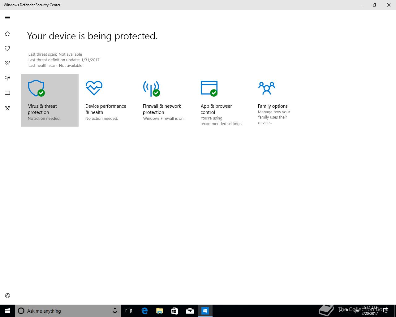Open the hamburger navigation menu

(x=7, y=18)
